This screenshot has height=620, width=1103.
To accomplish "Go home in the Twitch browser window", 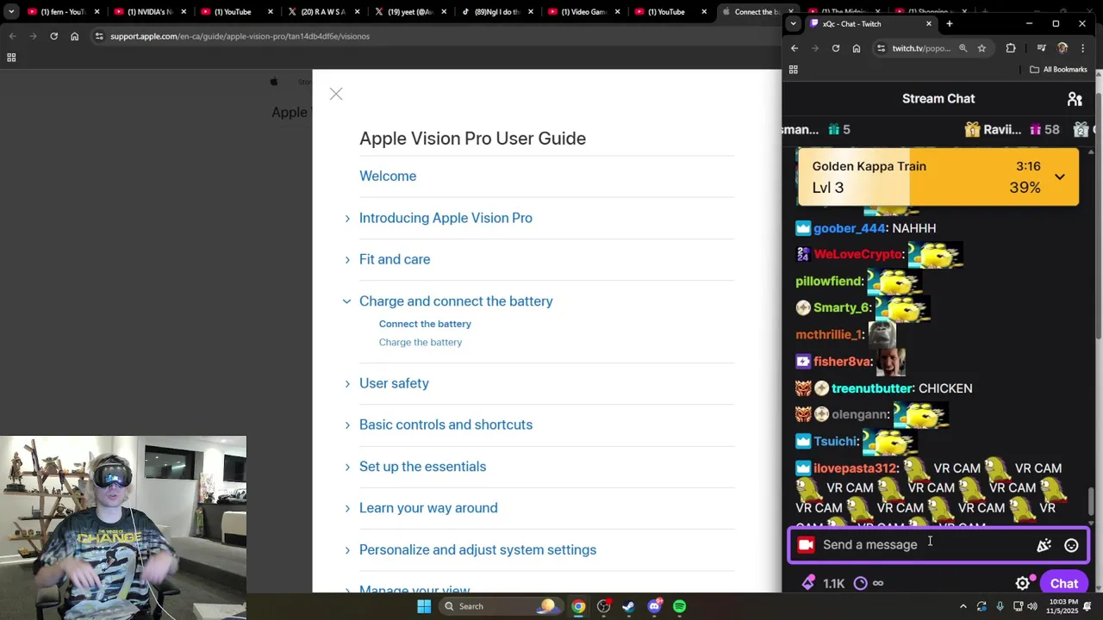I will pyautogui.click(x=856, y=48).
